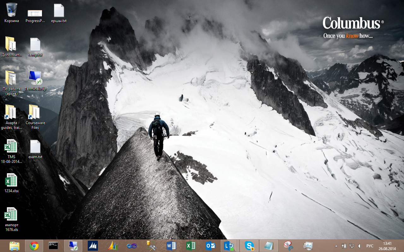Select the Terminal.rdp file name label
This screenshot has height=252, width=404.
35,89
